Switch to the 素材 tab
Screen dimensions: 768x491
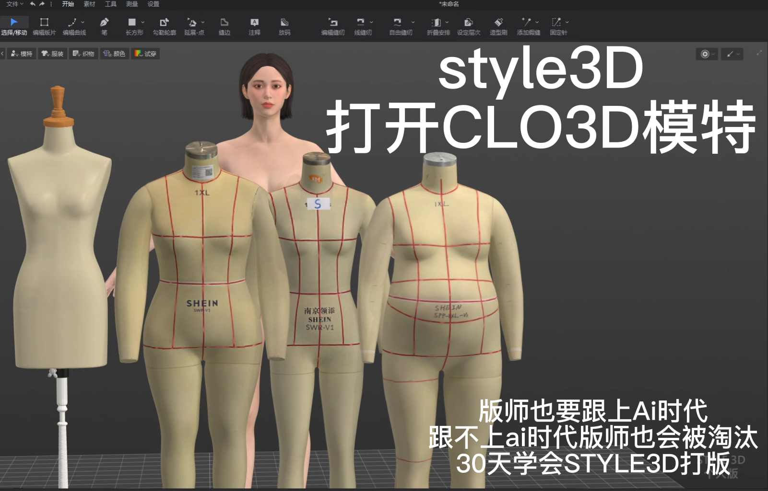tap(89, 4)
